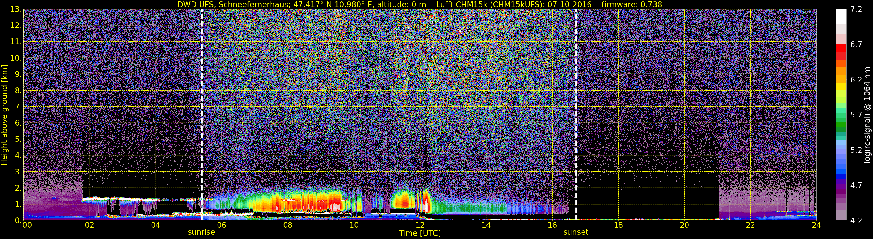Click the x-axis tick label 20
Image resolution: width=873 pixels, height=239 pixels.
(x=684, y=225)
